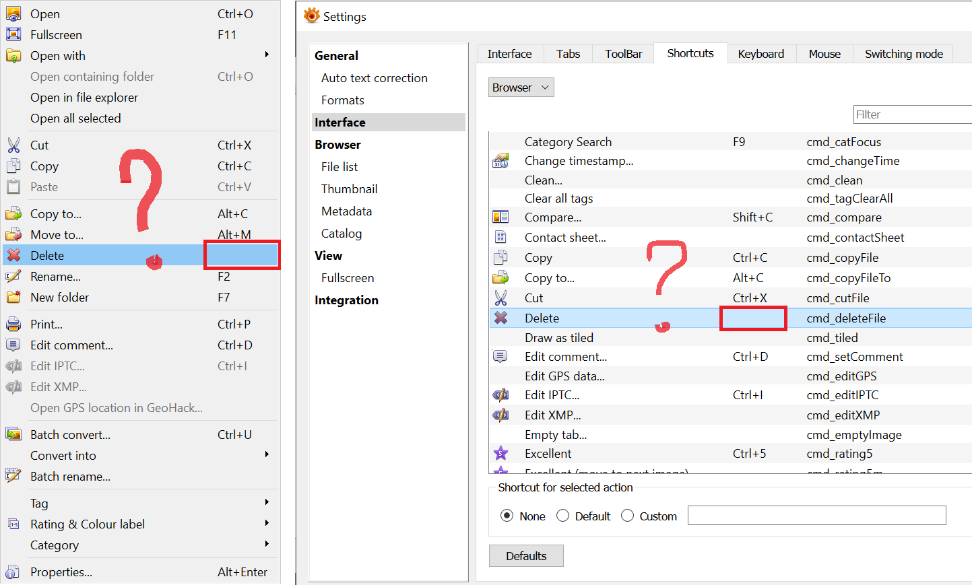The image size is (972, 585).
Task: Click the red Delete cross icon in menu
Action: [x=13, y=255]
